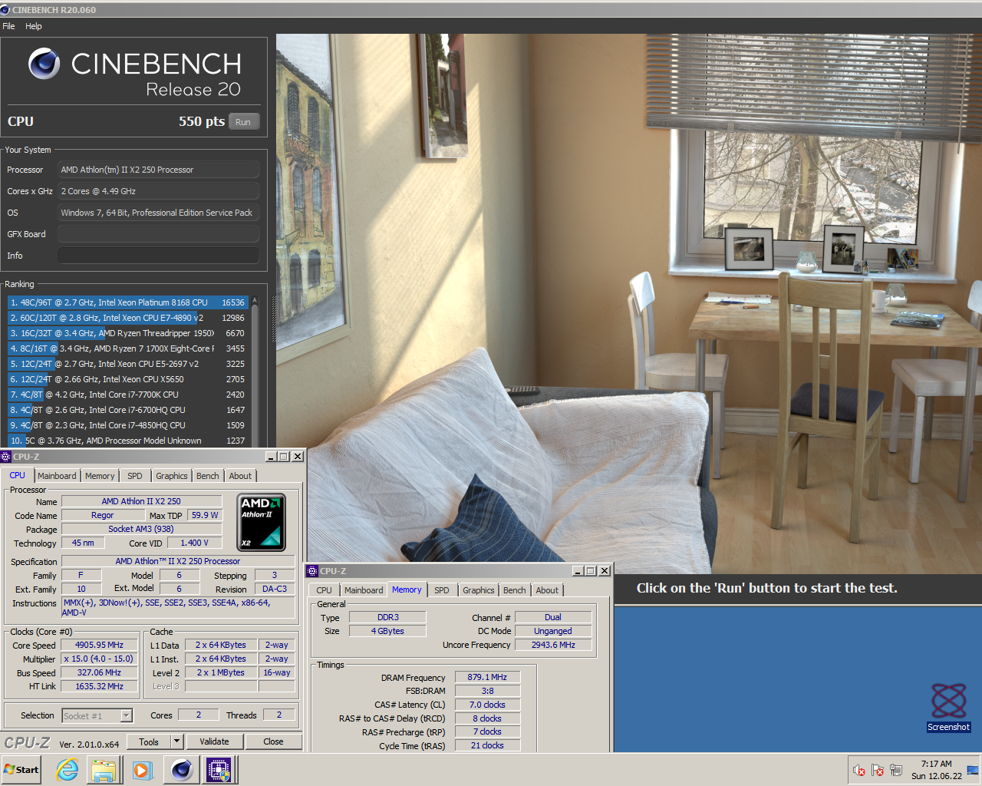The image size is (982, 786).
Task: Click the muted volume tray icon
Action: 859,771
